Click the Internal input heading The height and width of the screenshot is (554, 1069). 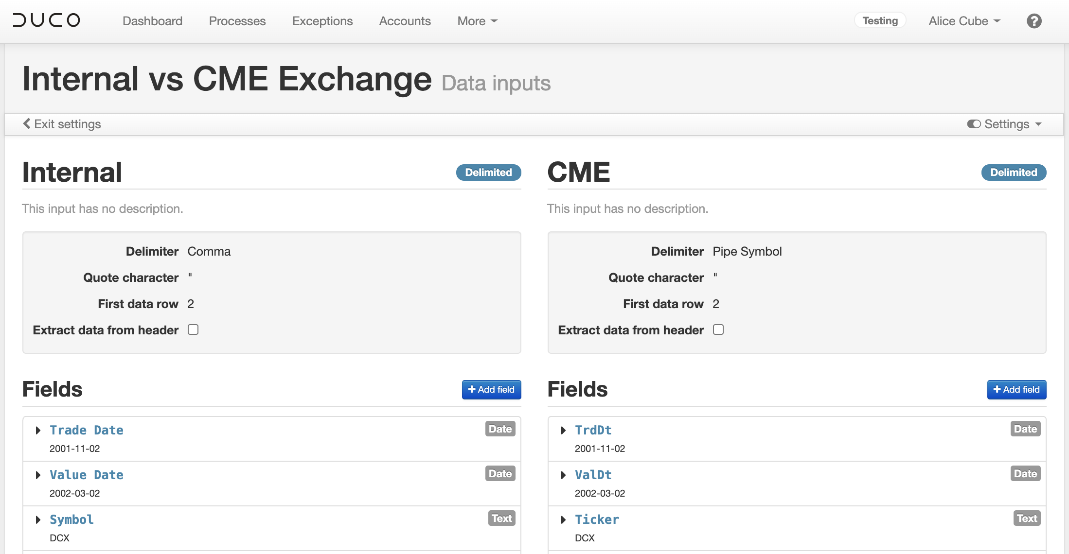[x=72, y=172]
